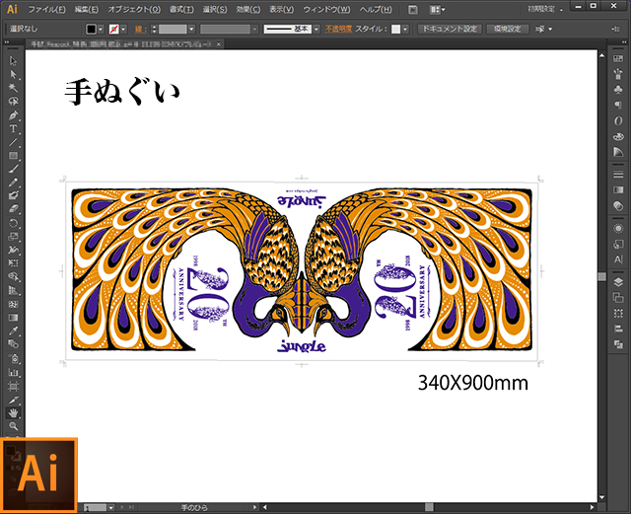Open the ウィンドウ(W) menu
This screenshot has height=514, width=631.
326,9
